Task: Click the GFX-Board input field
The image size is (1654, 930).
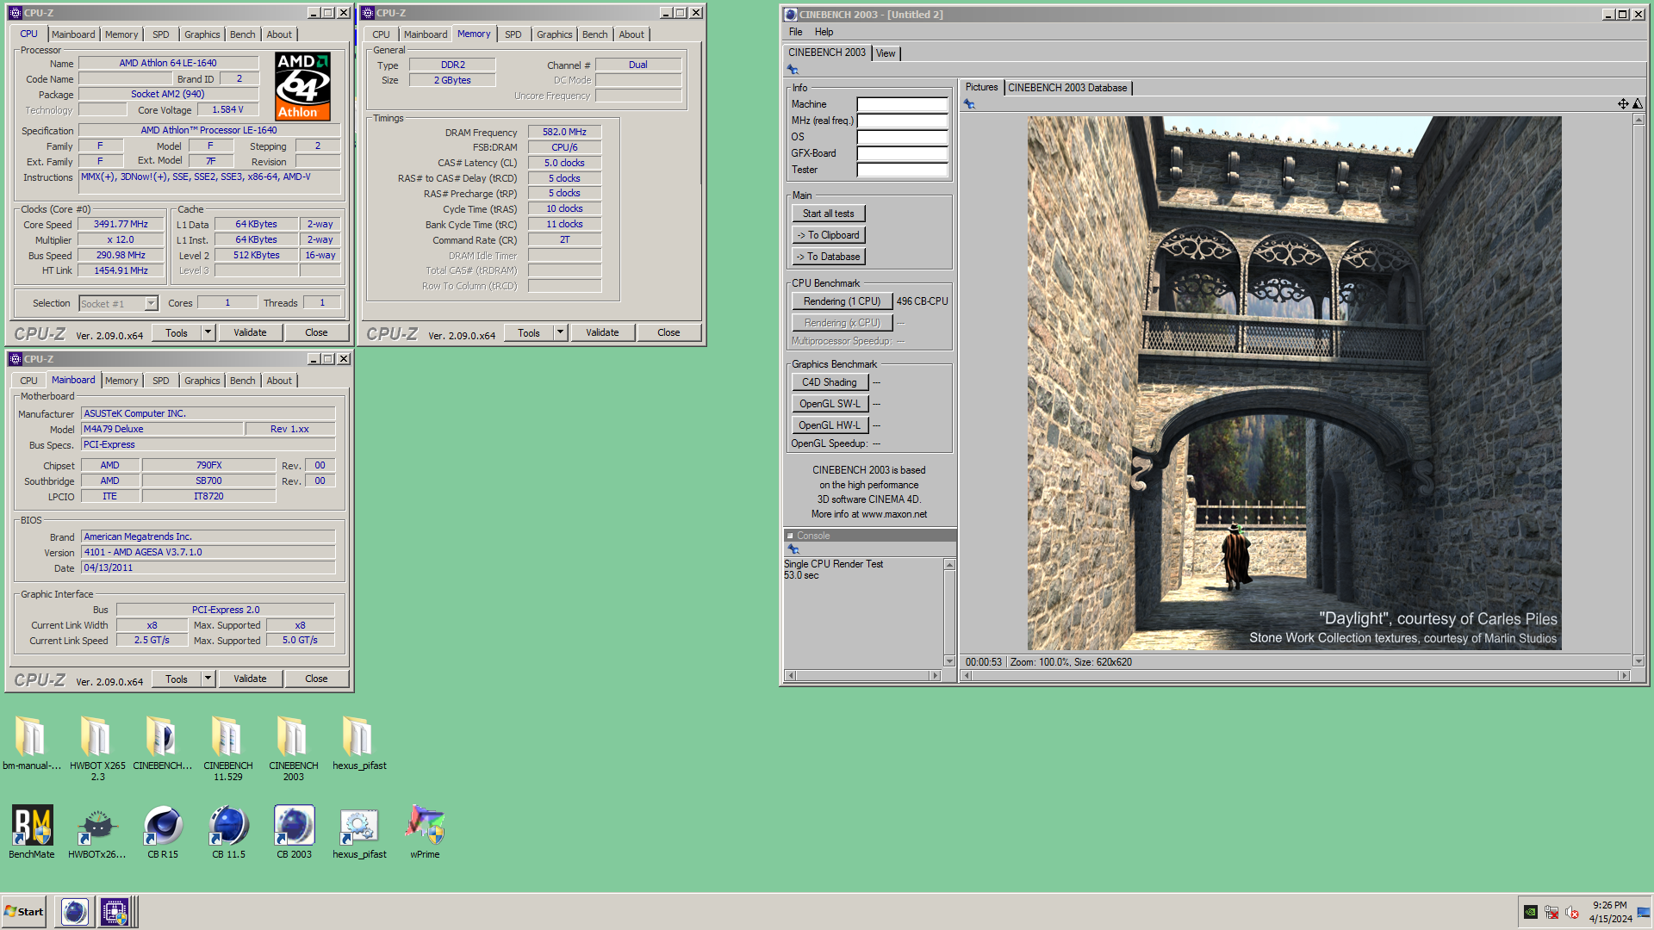Action: tap(902, 153)
